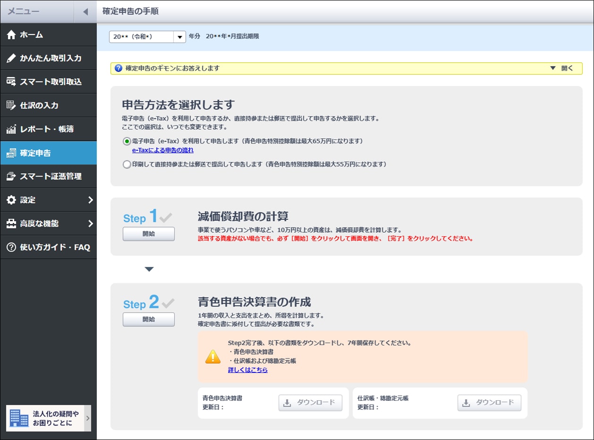Screen dimensions: 594x440
Task: Click the Home house icon in sidebar
Action: (x=11, y=34)
